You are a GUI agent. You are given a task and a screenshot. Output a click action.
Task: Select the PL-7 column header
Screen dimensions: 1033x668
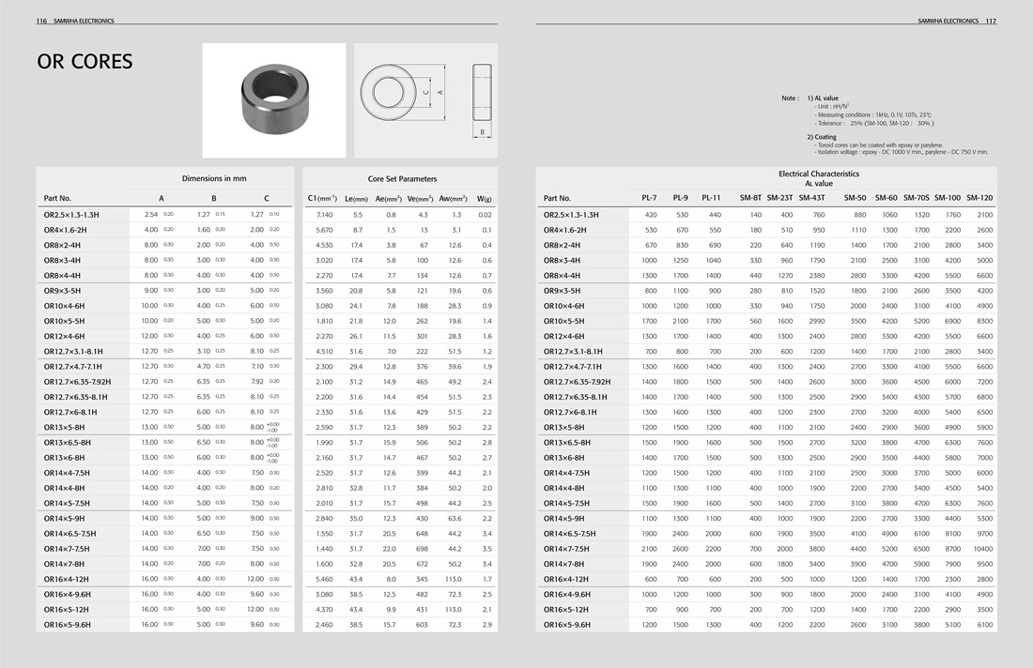tap(649, 198)
